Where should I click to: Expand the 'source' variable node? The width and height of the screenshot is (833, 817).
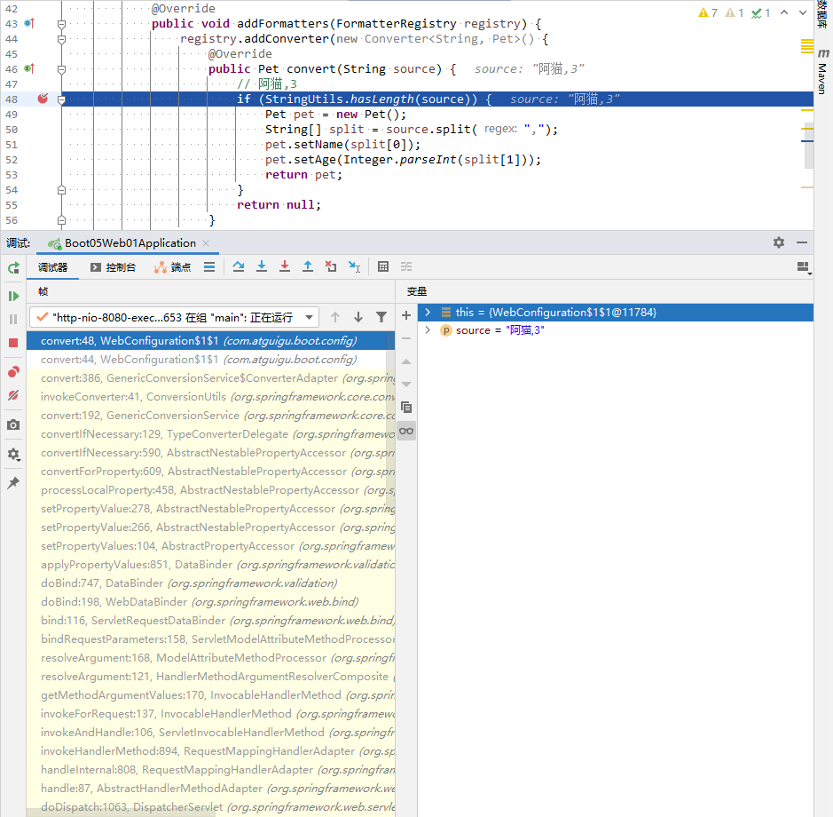(x=428, y=330)
